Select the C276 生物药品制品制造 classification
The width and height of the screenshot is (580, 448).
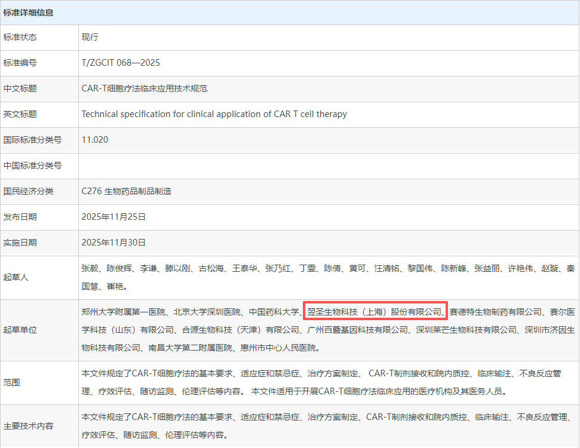(126, 191)
